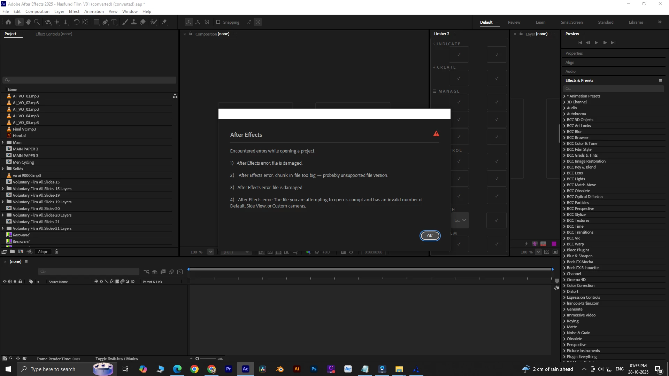Open the Composition menu

click(x=37, y=11)
